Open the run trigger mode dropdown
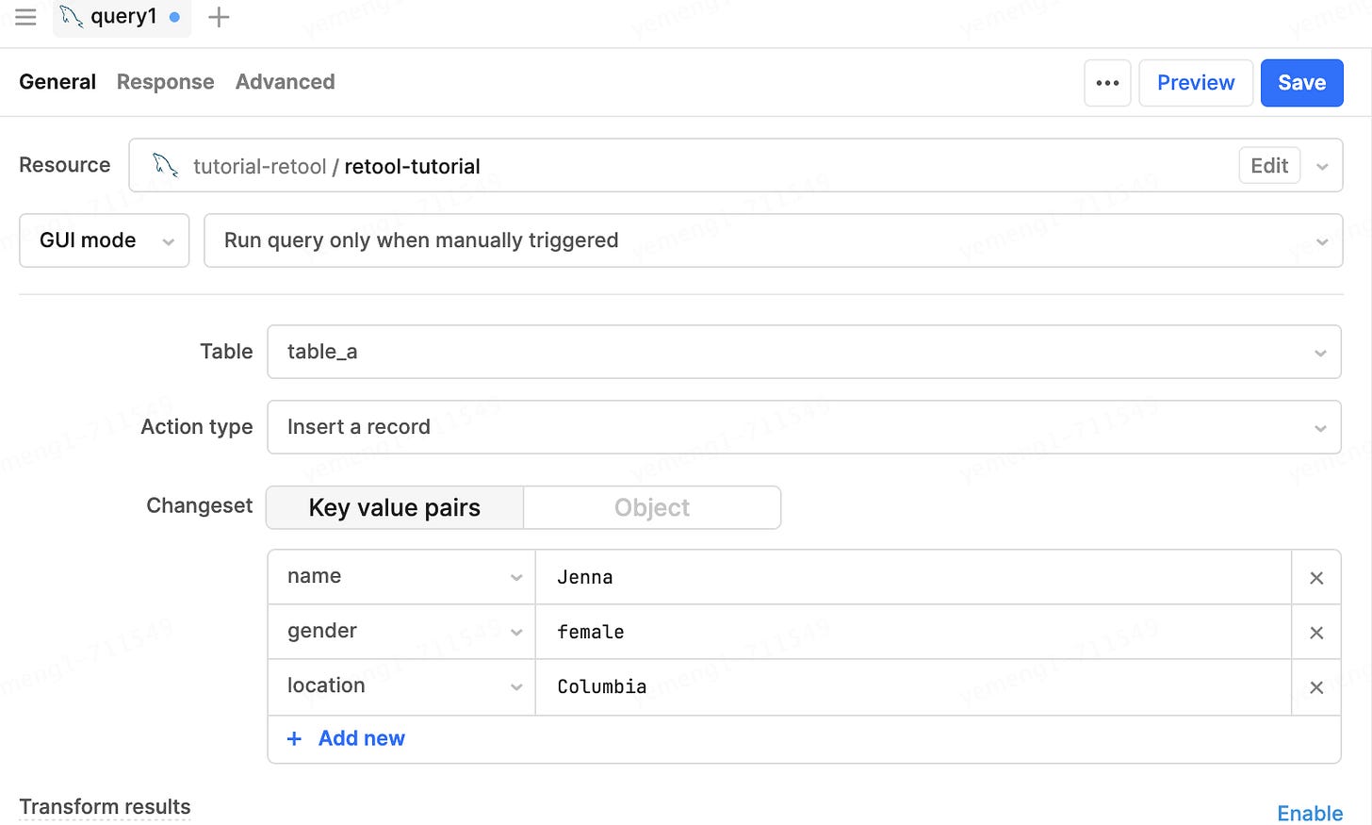The width and height of the screenshot is (1372, 825). pyautogui.click(x=773, y=240)
